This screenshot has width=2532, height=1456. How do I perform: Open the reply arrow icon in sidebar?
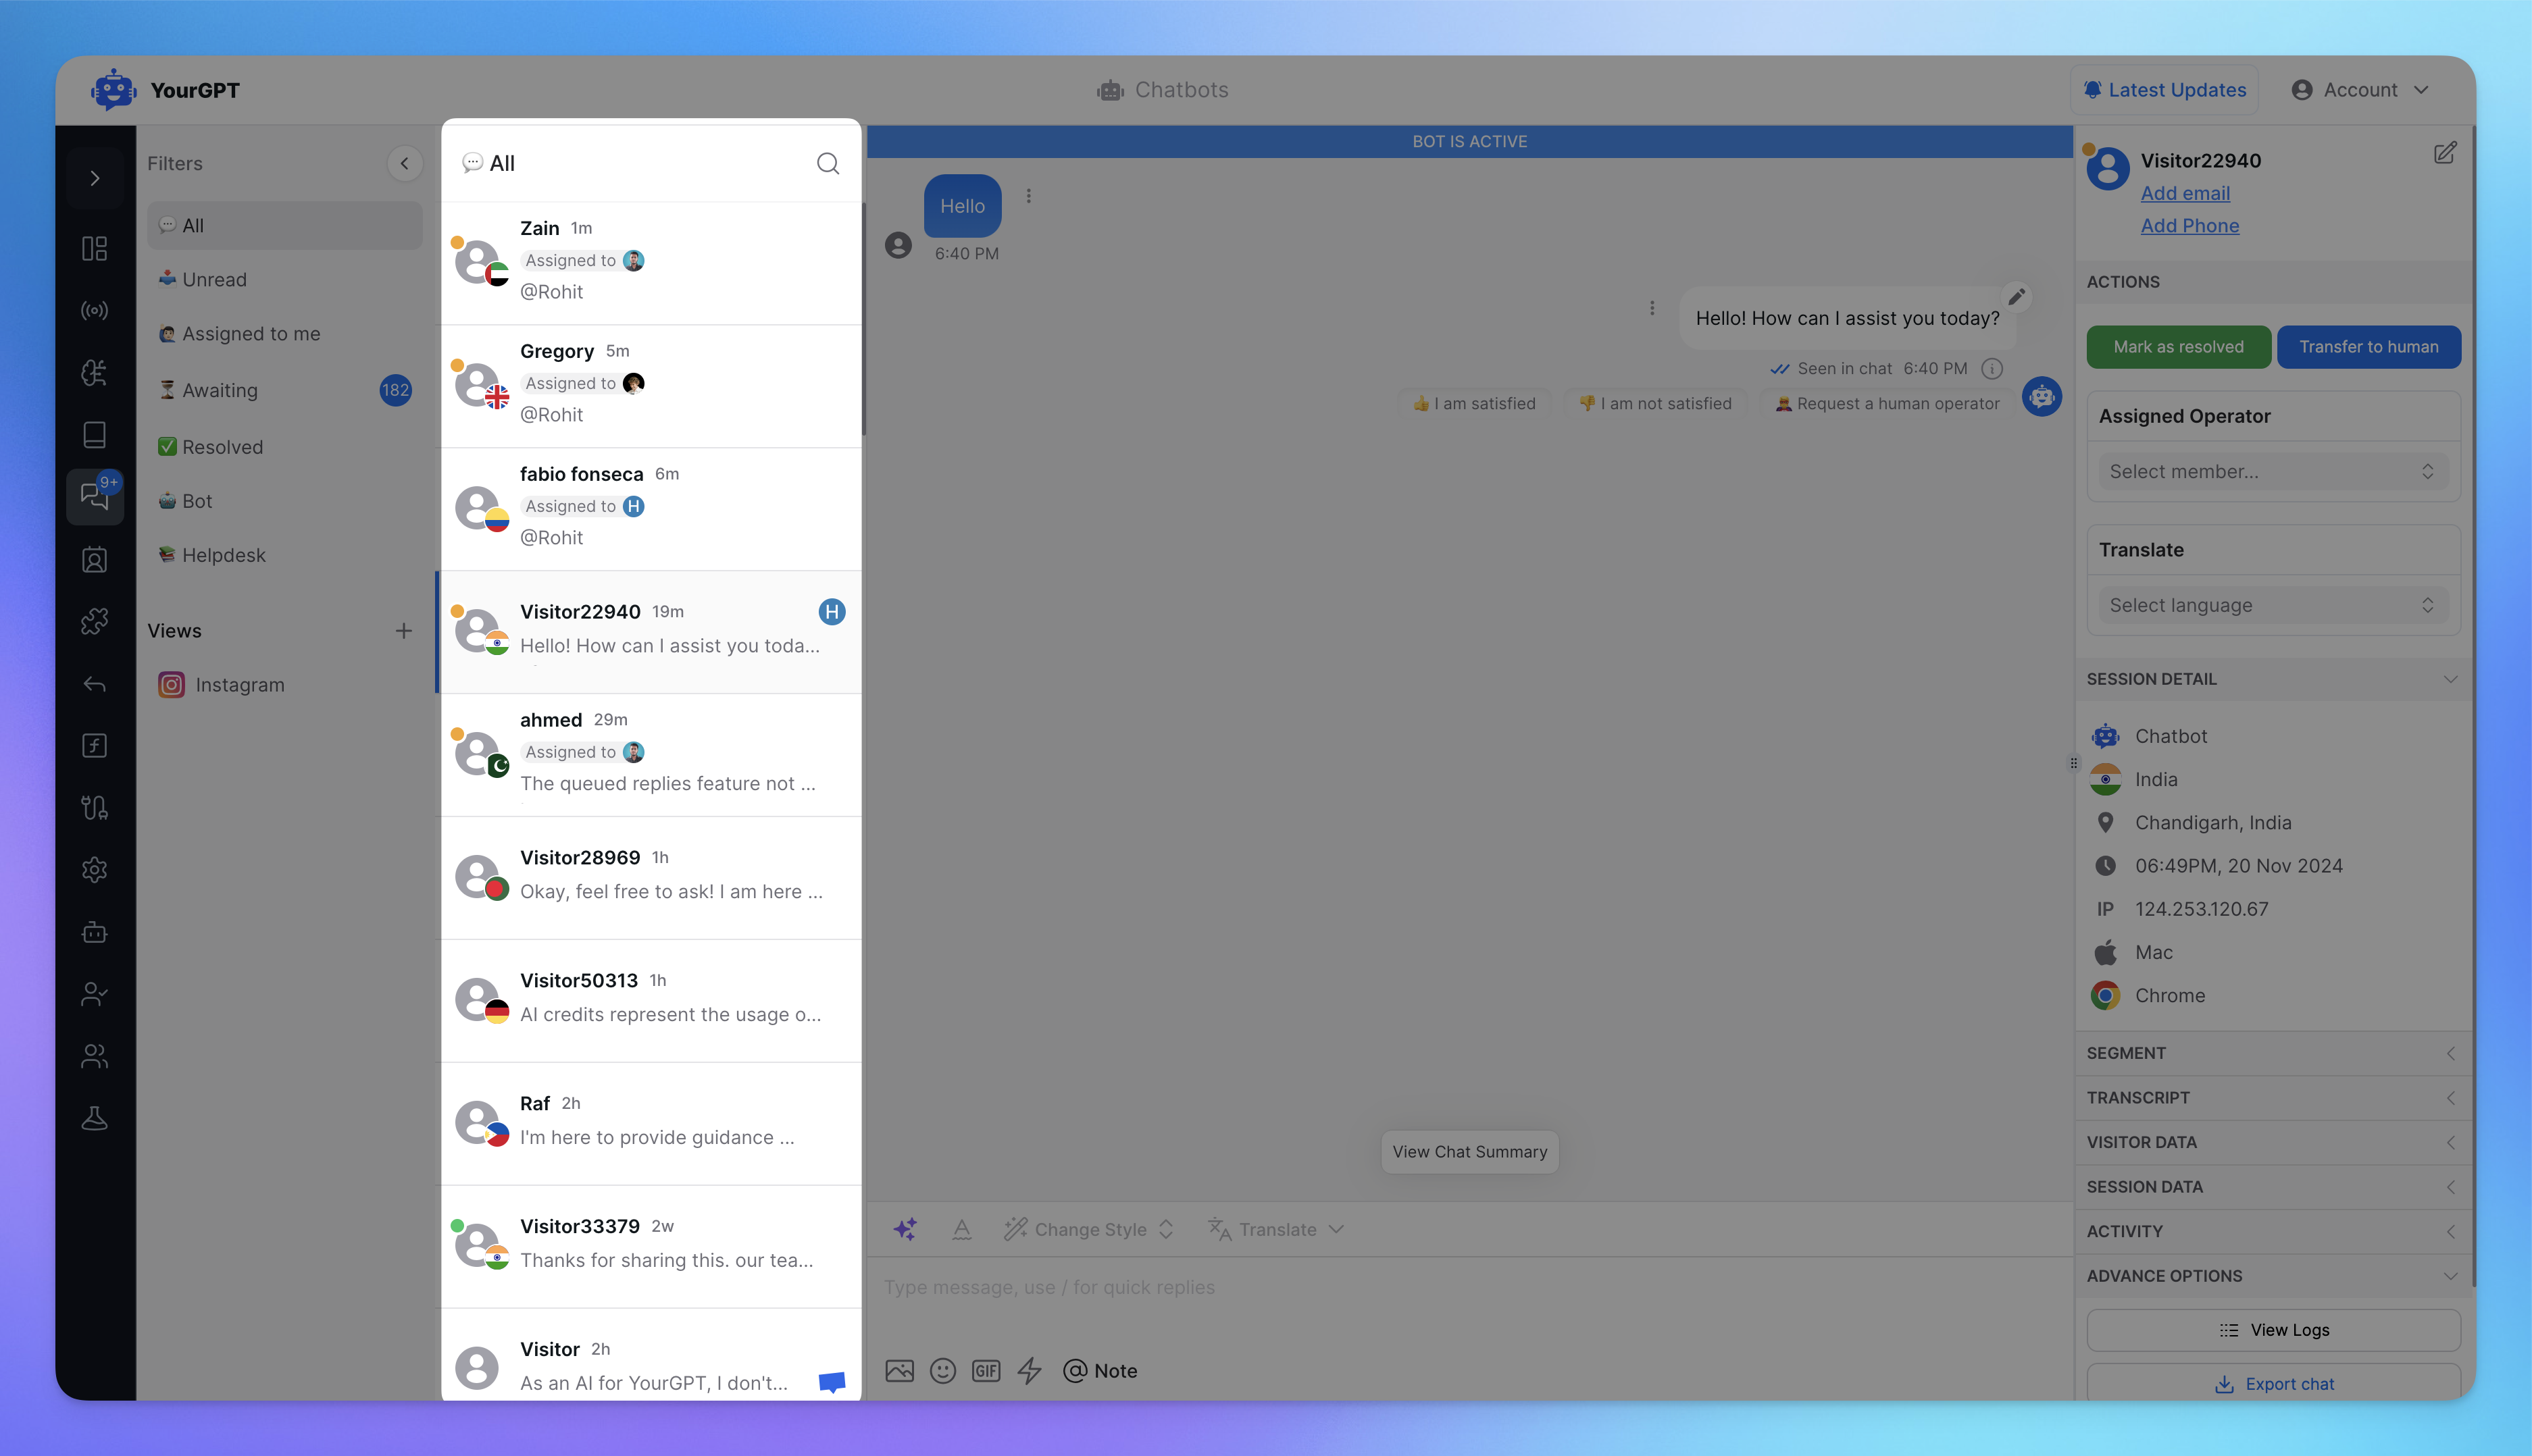pyautogui.click(x=95, y=684)
